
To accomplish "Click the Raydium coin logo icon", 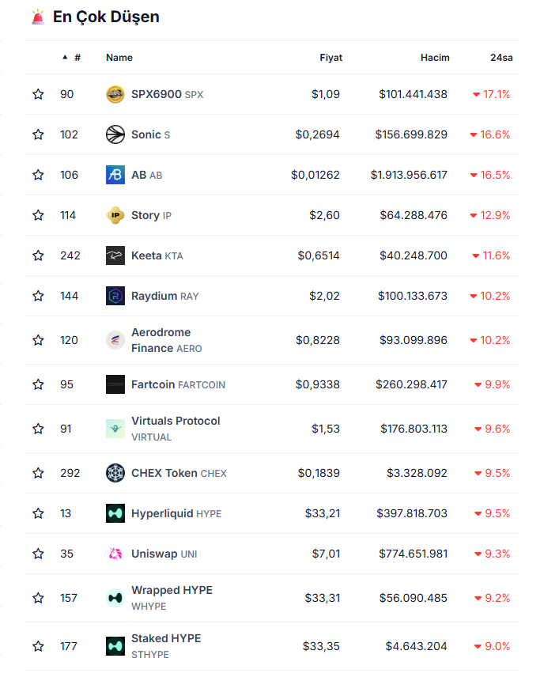I will click(x=115, y=296).
